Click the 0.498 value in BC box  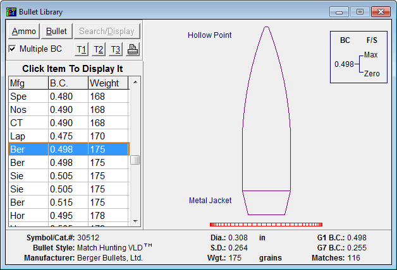pos(344,64)
